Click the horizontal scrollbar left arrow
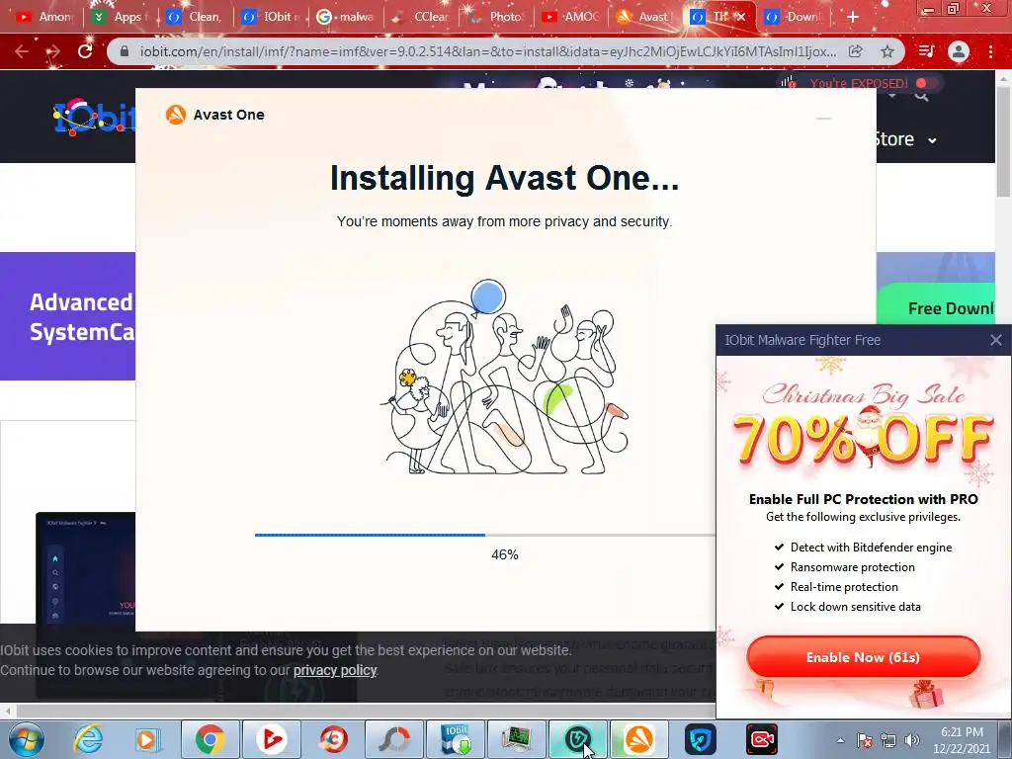The height and width of the screenshot is (759, 1012). pyautogui.click(x=7, y=712)
